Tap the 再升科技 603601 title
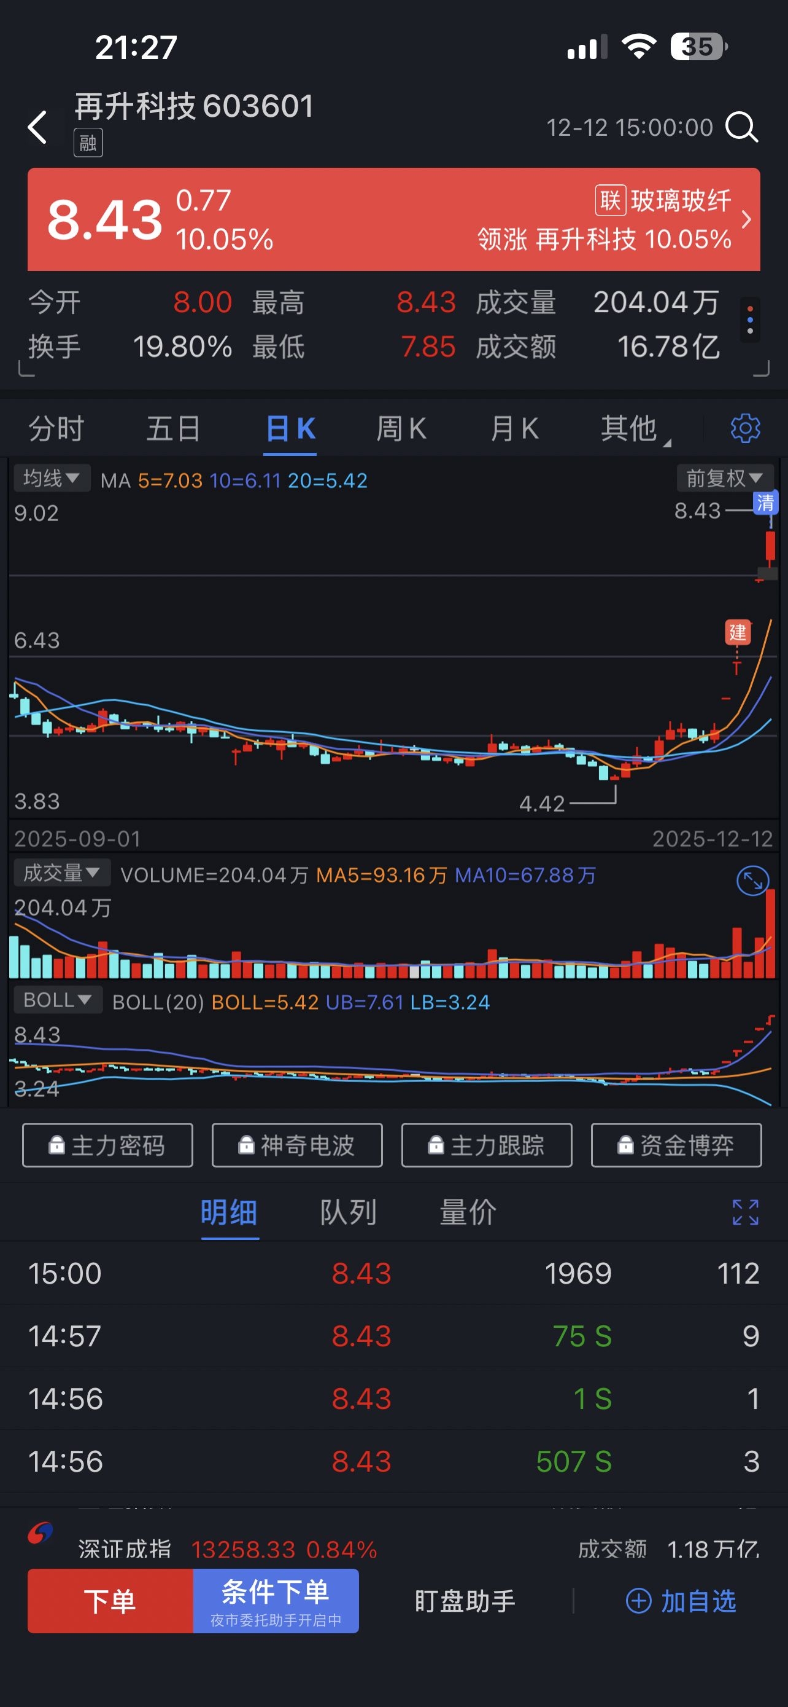 pos(194,106)
